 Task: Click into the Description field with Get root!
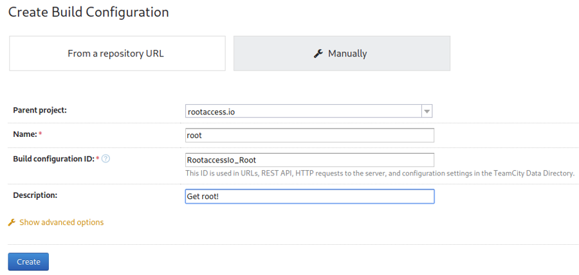click(309, 196)
